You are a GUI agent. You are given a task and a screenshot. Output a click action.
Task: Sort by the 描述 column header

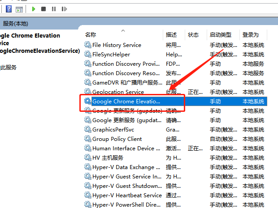[x=171, y=35]
